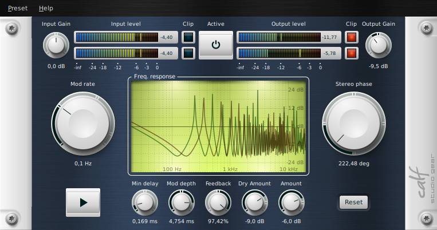
Task: Click the Output level label
Action: (289, 24)
